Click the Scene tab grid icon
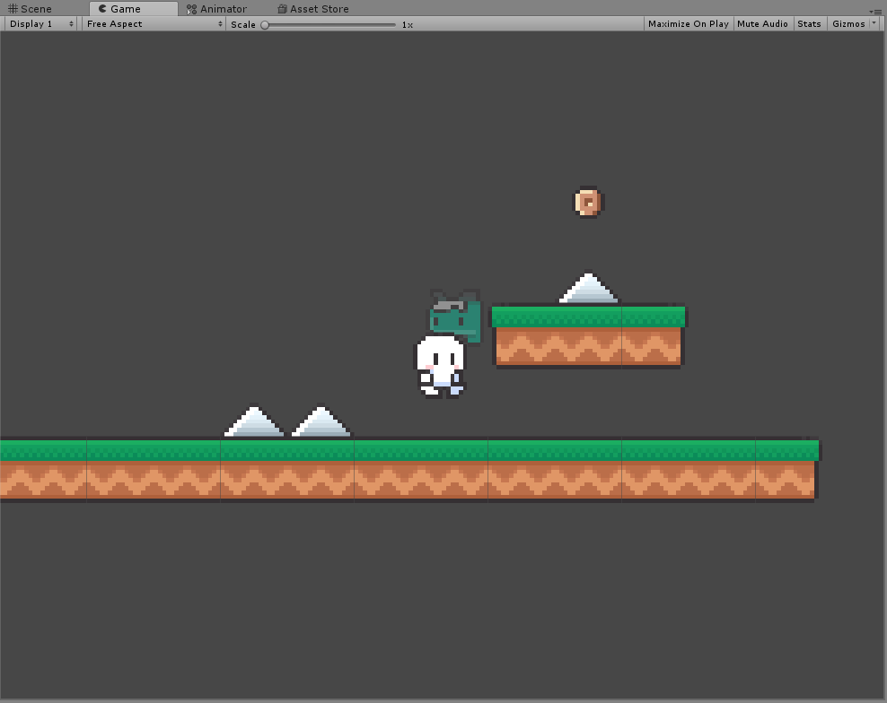The width and height of the screenshot is (887, 703). tap(13, 8)
